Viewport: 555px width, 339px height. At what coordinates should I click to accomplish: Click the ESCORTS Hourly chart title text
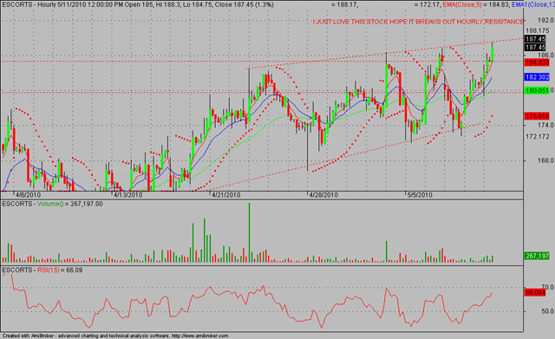[138, 5]
